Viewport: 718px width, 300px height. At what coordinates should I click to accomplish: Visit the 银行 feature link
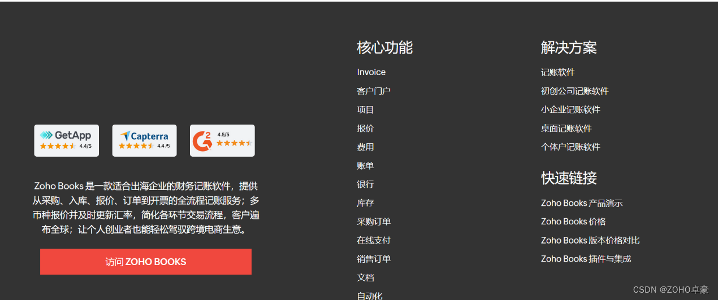click(x=365, y=184)
